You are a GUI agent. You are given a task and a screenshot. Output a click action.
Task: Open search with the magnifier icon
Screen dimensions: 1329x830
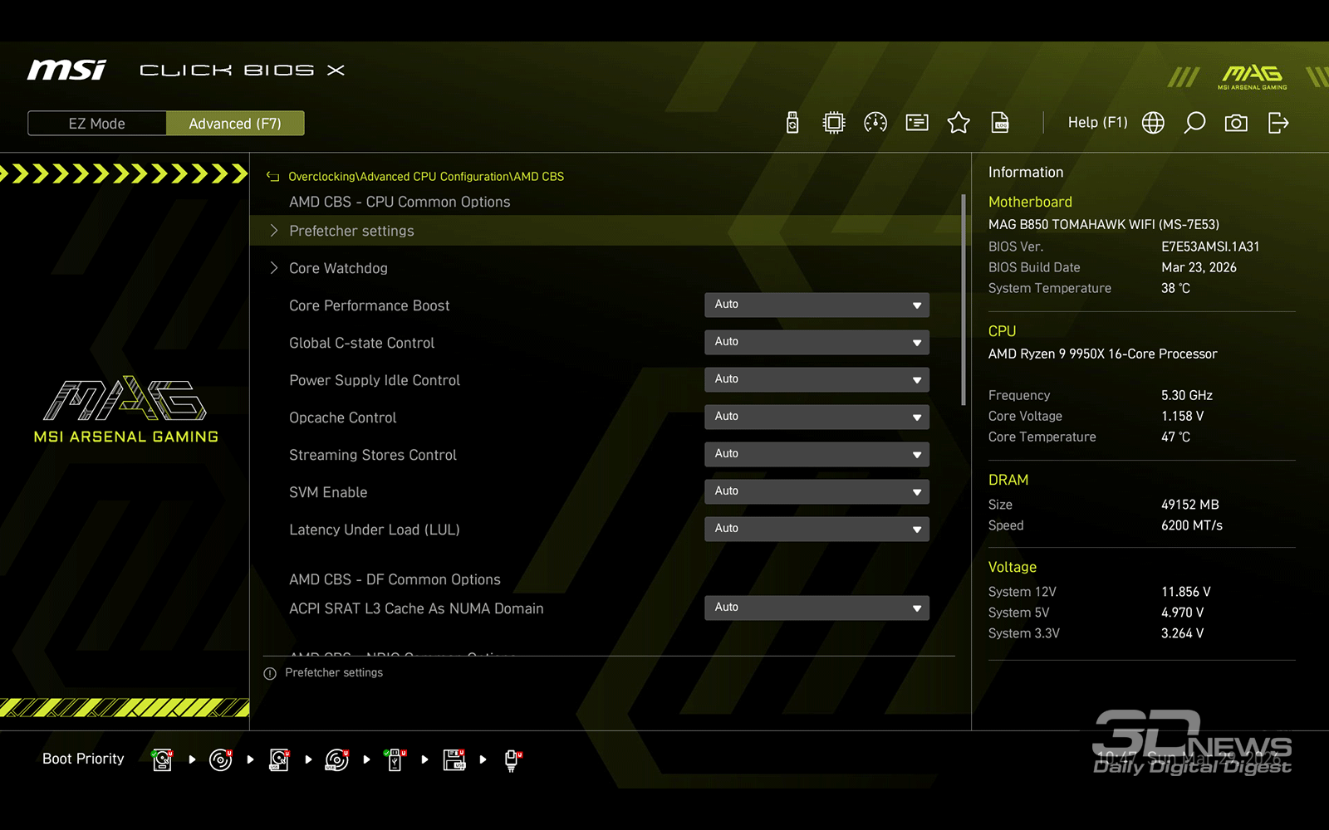point(1194,123)
